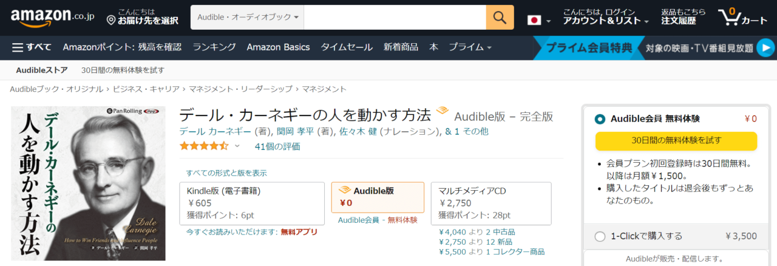Image resolution: width=777 pixels, height=266 pixels.
Task: Click the yellow 30日間の無料体験を試す button
Action: (x=676, y=140)
